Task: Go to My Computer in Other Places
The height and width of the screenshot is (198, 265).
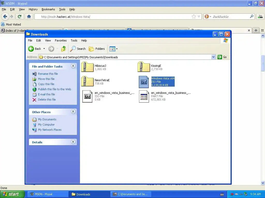Action: pos(46,125)
